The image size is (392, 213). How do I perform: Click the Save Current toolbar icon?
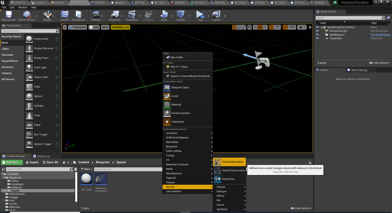coord(8,16)
